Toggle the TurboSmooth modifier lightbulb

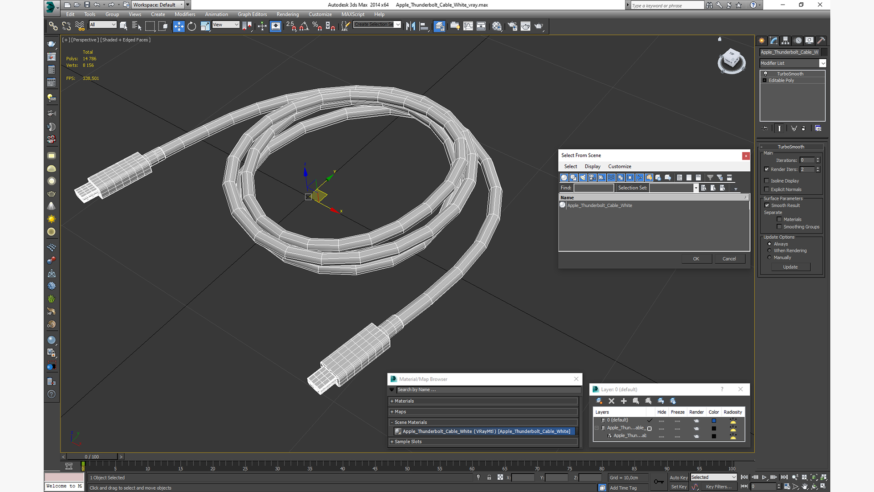(766, 74)
